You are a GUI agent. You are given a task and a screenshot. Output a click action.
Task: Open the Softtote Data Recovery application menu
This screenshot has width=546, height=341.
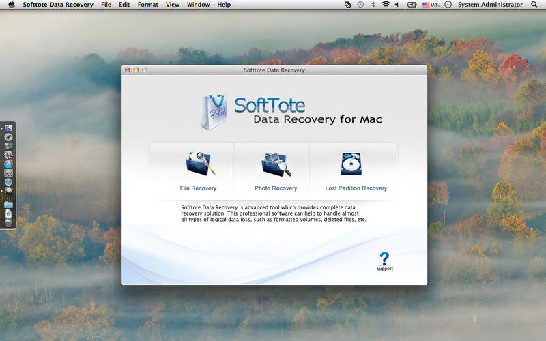[x=58, y=5]
